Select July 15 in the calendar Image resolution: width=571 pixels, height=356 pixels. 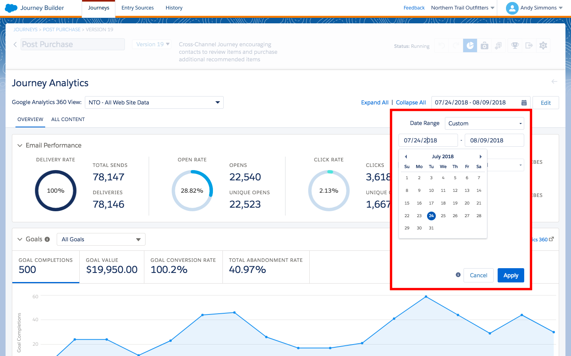(407, 203)
